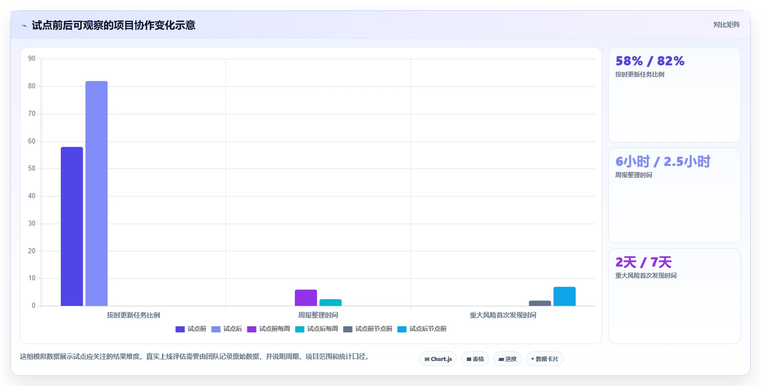Click the 50 y-axis tick
Screen dimensions: 761x386
(x=32, y=168)
